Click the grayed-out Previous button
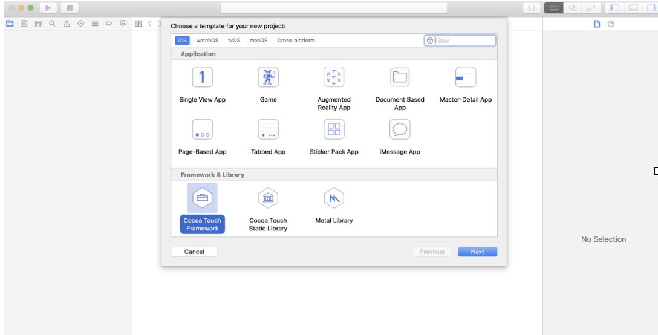The width and height of the screenshot is (658, 335). (432, 252)
